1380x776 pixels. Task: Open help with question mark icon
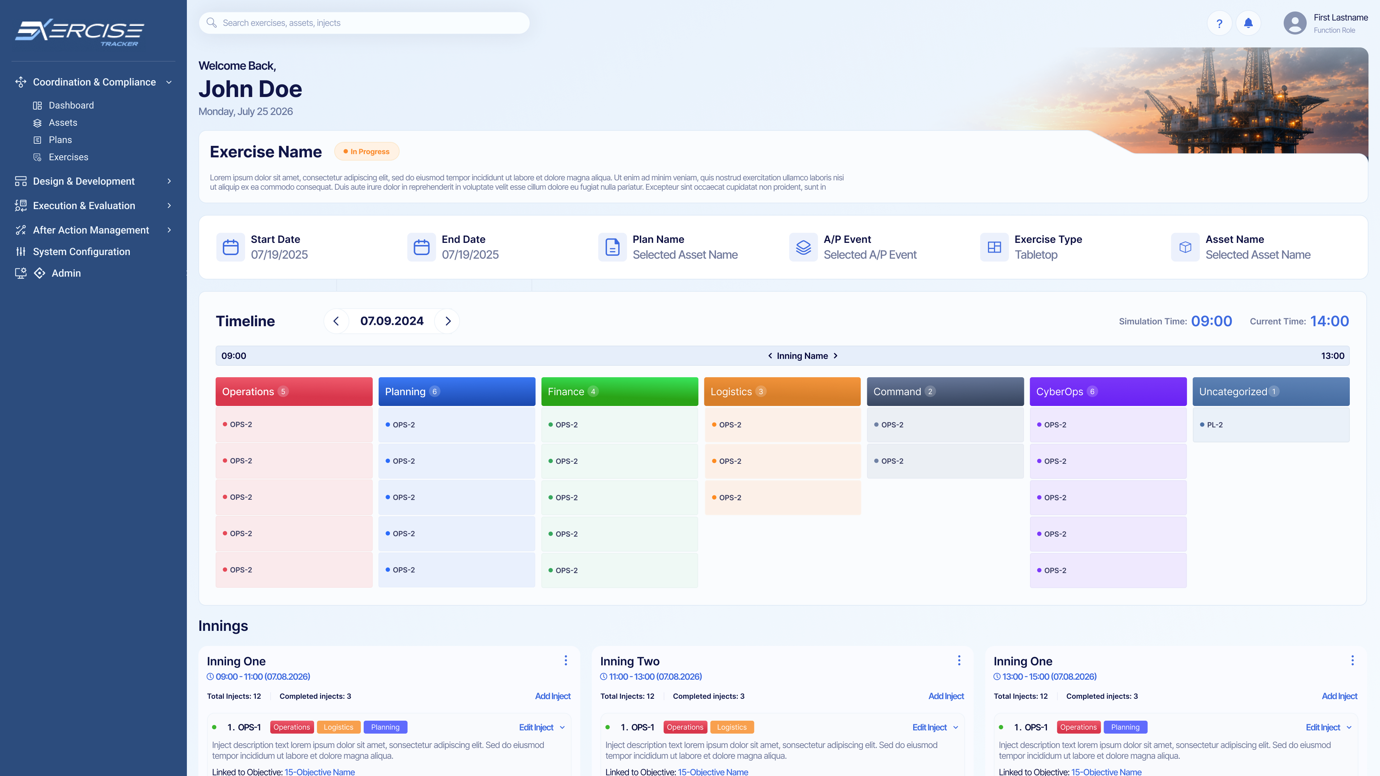pyautogui.click(x=1219, y=24)
